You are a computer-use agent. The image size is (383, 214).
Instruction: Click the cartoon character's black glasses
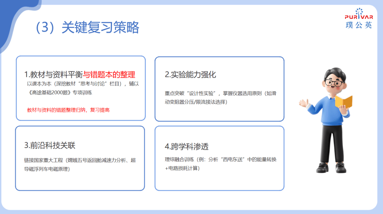[x=334, y=83]
